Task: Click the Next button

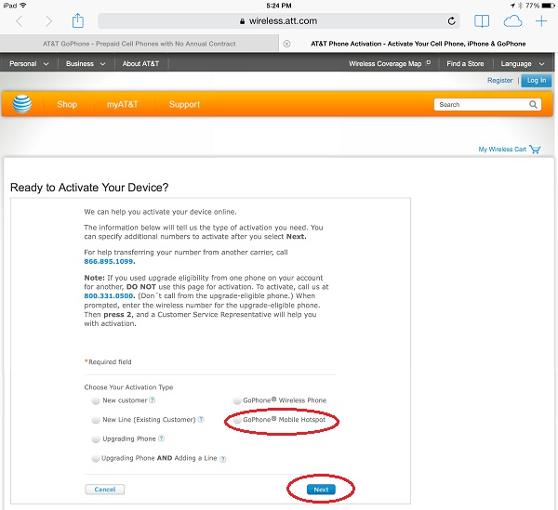Action: click(321, 490)
